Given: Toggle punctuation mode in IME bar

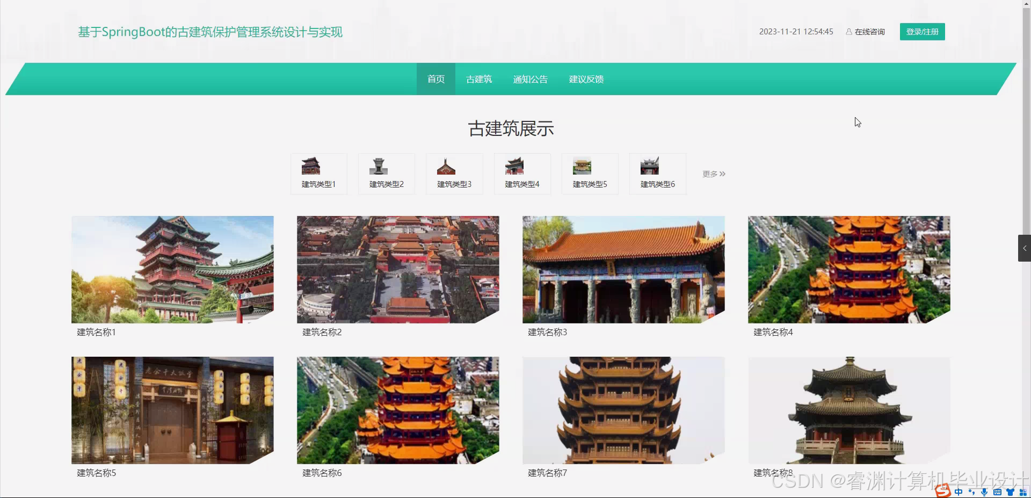Looking at the screenshot, I should (x=971, y=492).
